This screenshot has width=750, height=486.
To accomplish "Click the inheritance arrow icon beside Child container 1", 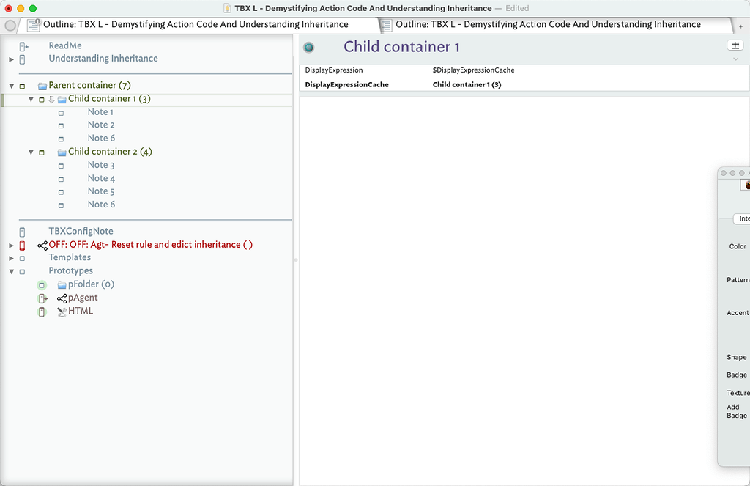I will (x=51, y=98).
